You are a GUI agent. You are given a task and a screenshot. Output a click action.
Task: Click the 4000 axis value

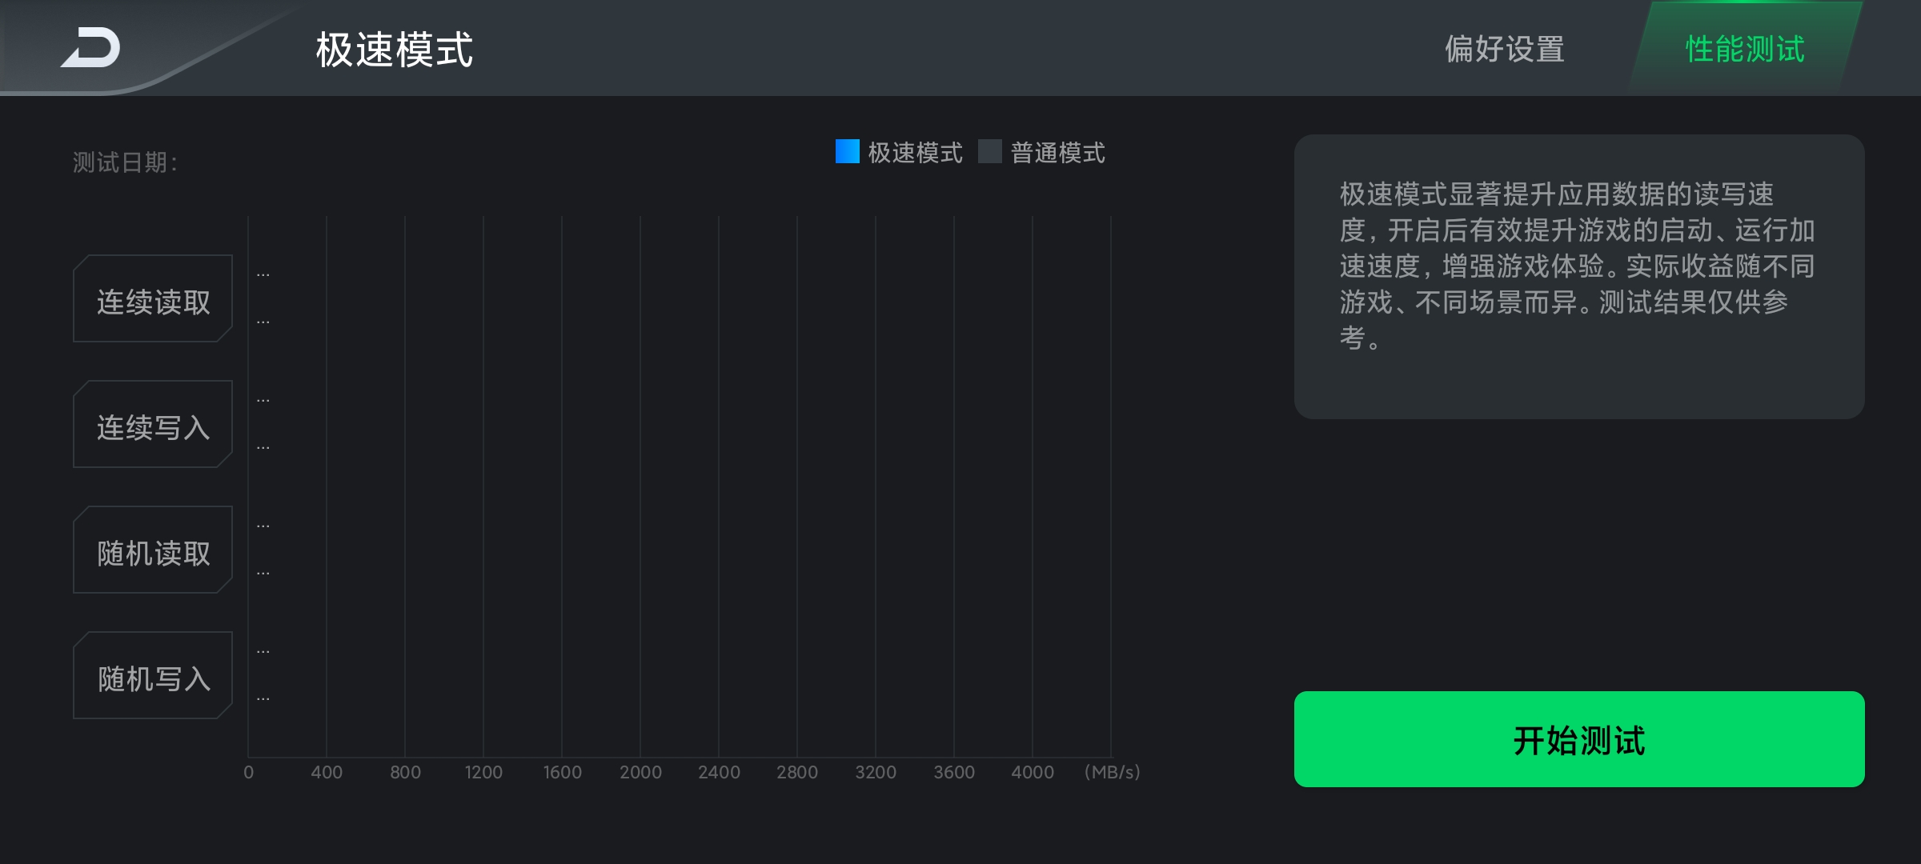pos(1033,772)
